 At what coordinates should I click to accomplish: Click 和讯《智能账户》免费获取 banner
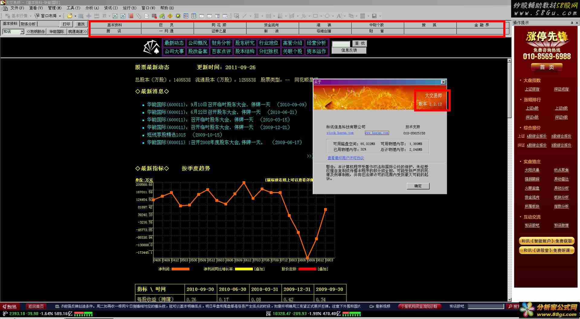547,241
